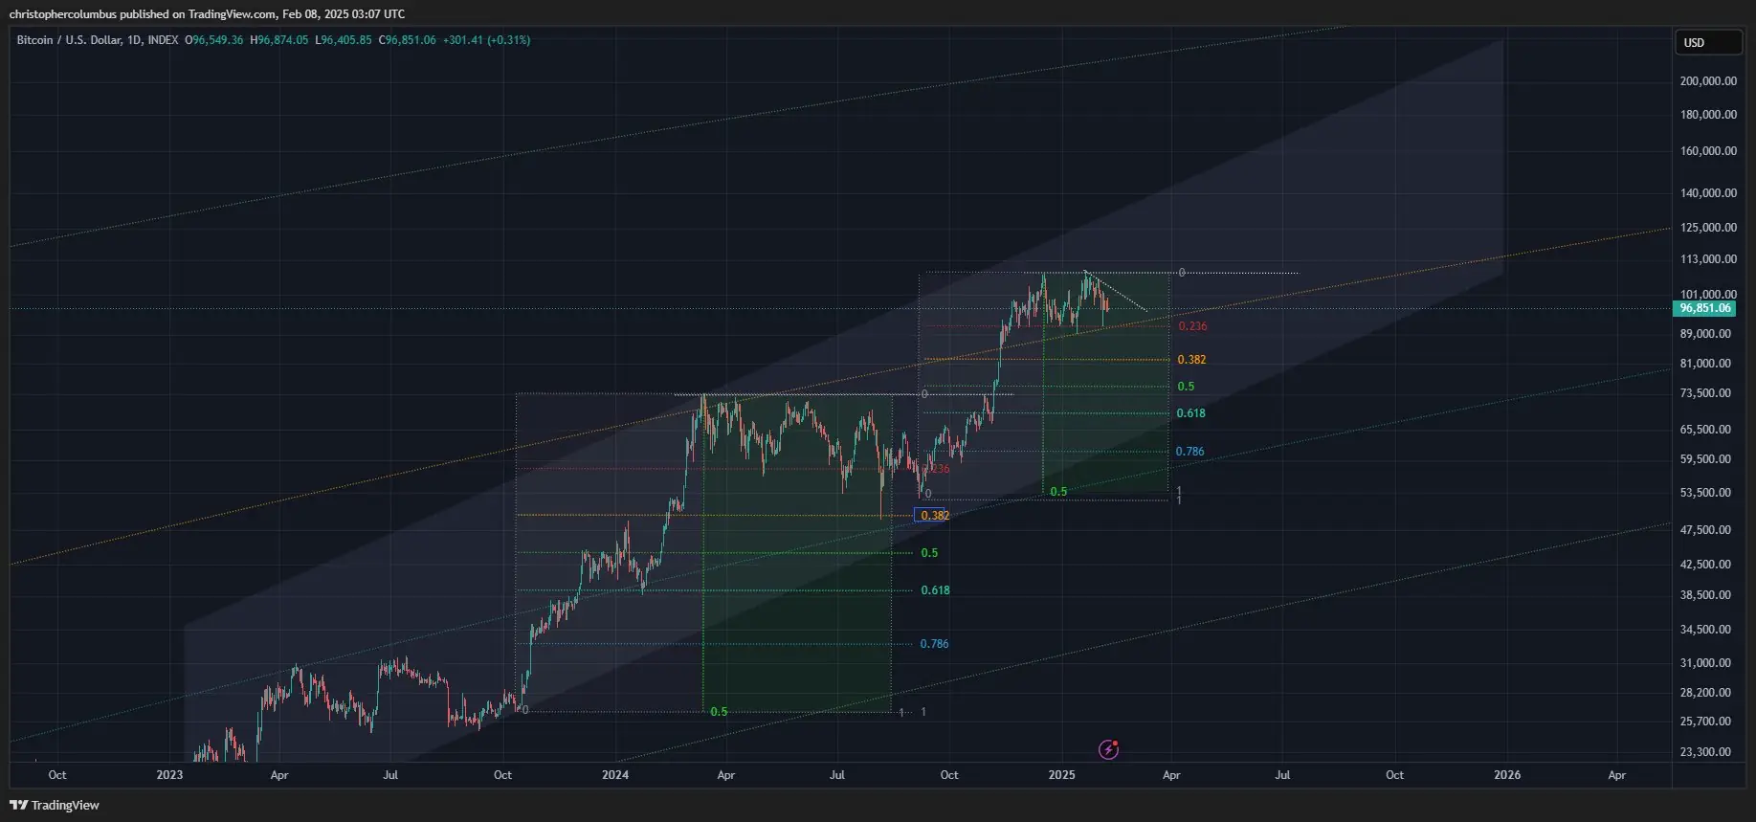This screenshot has height=822, width=1756.
Task: Click the 0.786 label of the upper Fibonacci
Action: (1190, 452)
